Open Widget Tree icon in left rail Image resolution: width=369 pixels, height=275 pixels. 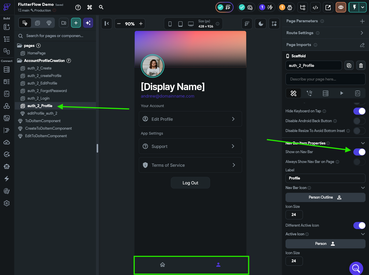(x=7, y=39)
